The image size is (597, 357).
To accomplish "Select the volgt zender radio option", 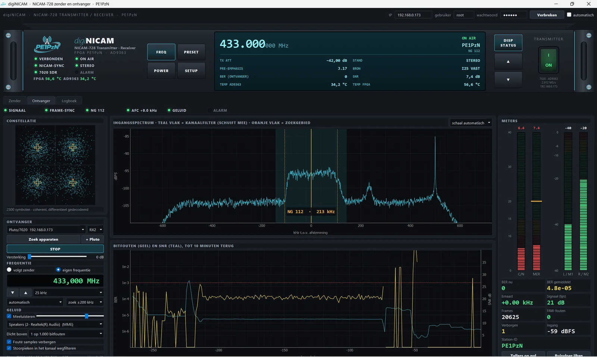I will coord(9,270).
